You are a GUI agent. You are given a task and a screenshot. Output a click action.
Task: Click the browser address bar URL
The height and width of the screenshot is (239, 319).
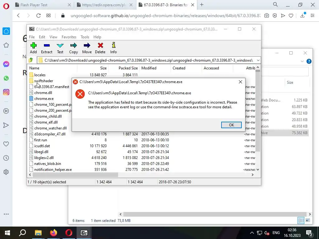pyautogui.click(x=165, y=16)
